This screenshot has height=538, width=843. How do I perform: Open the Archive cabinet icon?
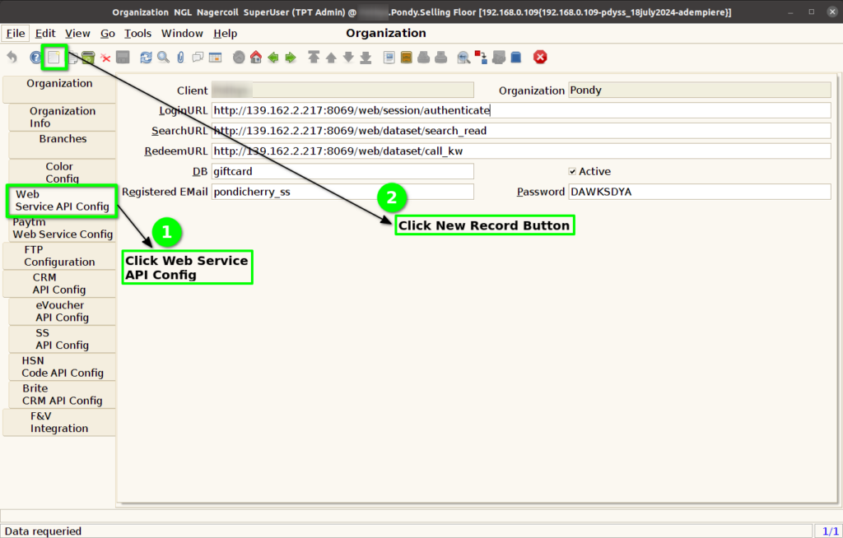pos(407,57)
